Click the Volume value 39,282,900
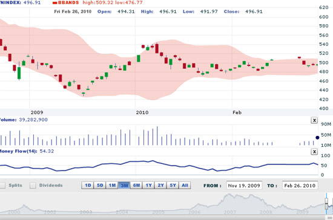 33,120
